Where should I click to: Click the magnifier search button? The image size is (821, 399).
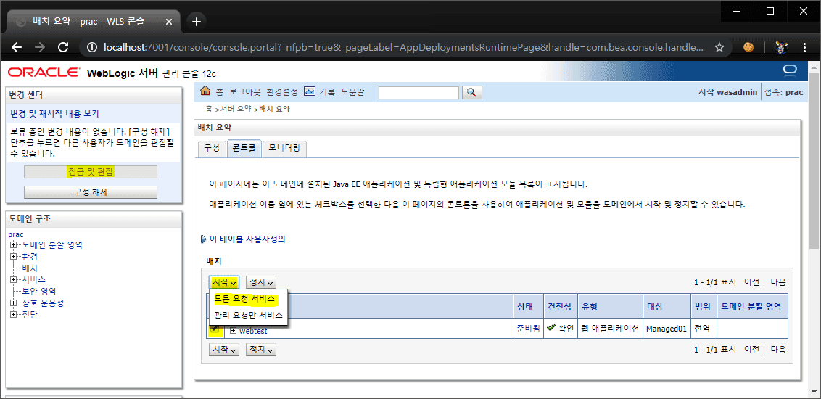(x=471, y=92)
